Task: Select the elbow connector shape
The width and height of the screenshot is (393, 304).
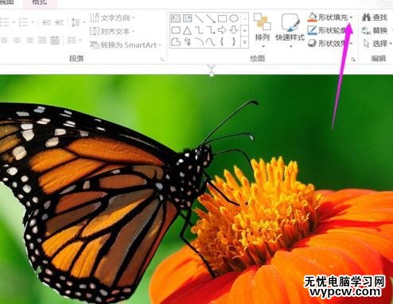Action: tap(199, 30)
